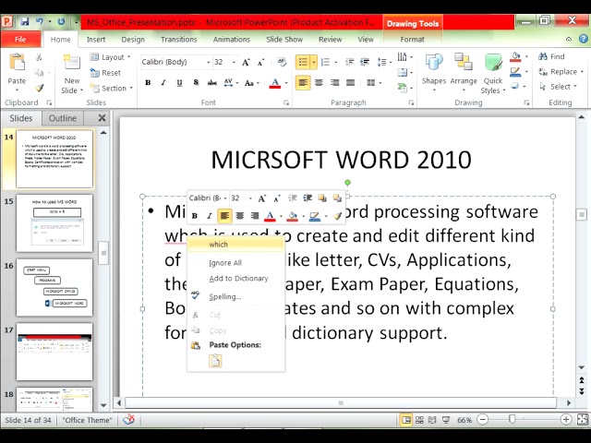Switch to the Insert tab

96,39
